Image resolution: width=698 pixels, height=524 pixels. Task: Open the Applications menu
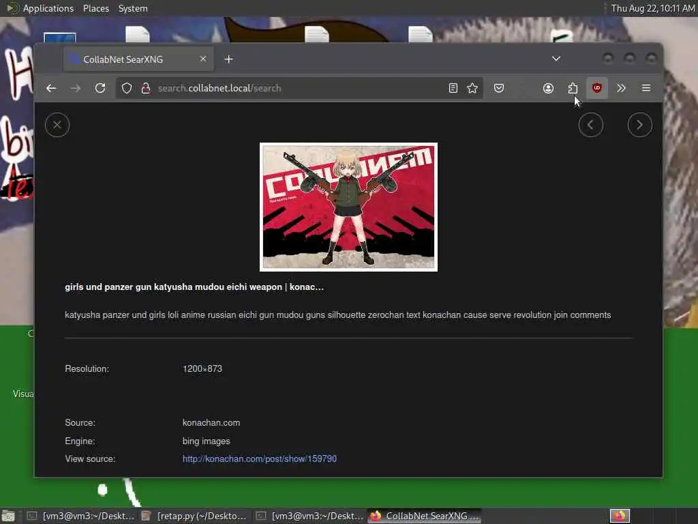pos(48,8)
